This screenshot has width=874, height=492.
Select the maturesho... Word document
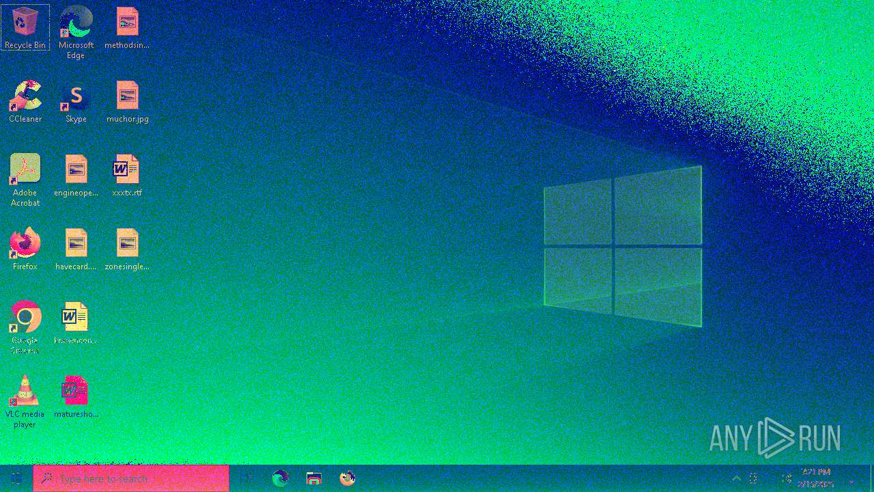pyautogui.click(x=76, y=397)
